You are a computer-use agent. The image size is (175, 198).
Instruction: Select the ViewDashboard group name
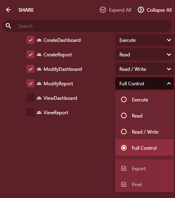click(x=60, y=98)
